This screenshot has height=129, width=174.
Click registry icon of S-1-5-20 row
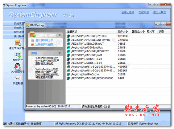68,59
